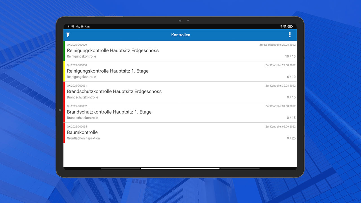The image size is (361, 203).
Task: Tap the Kontrollen header title
Action: (x=181, y=35)
